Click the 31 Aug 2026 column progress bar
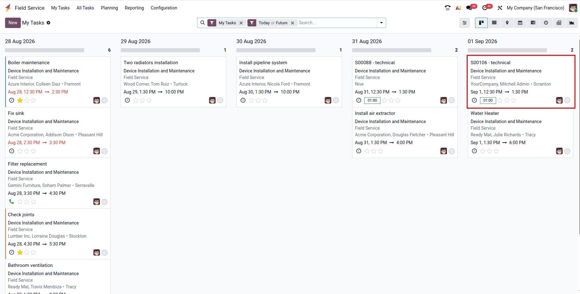The image size is (580, 294). click(x=391, y=50)
